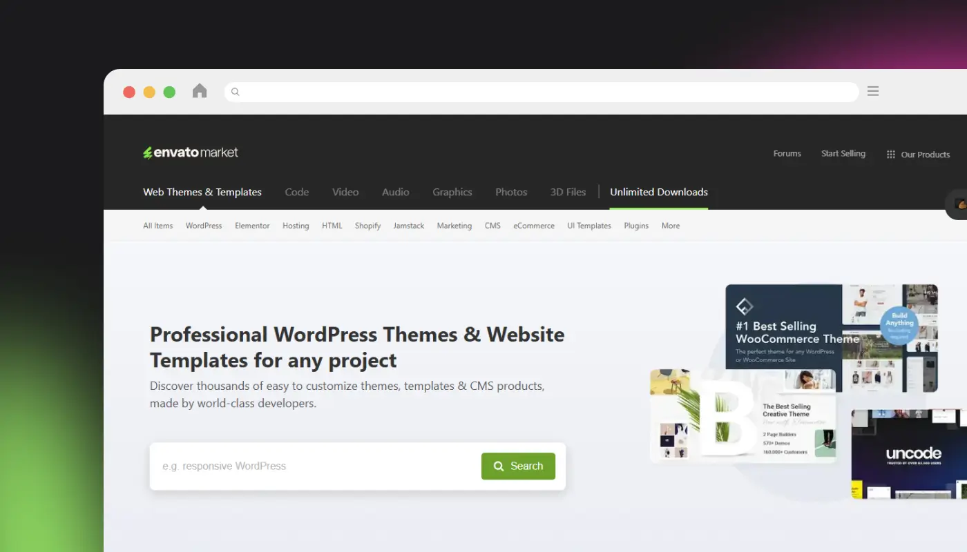Choose Hosting in the subnav

click(296, 226)
